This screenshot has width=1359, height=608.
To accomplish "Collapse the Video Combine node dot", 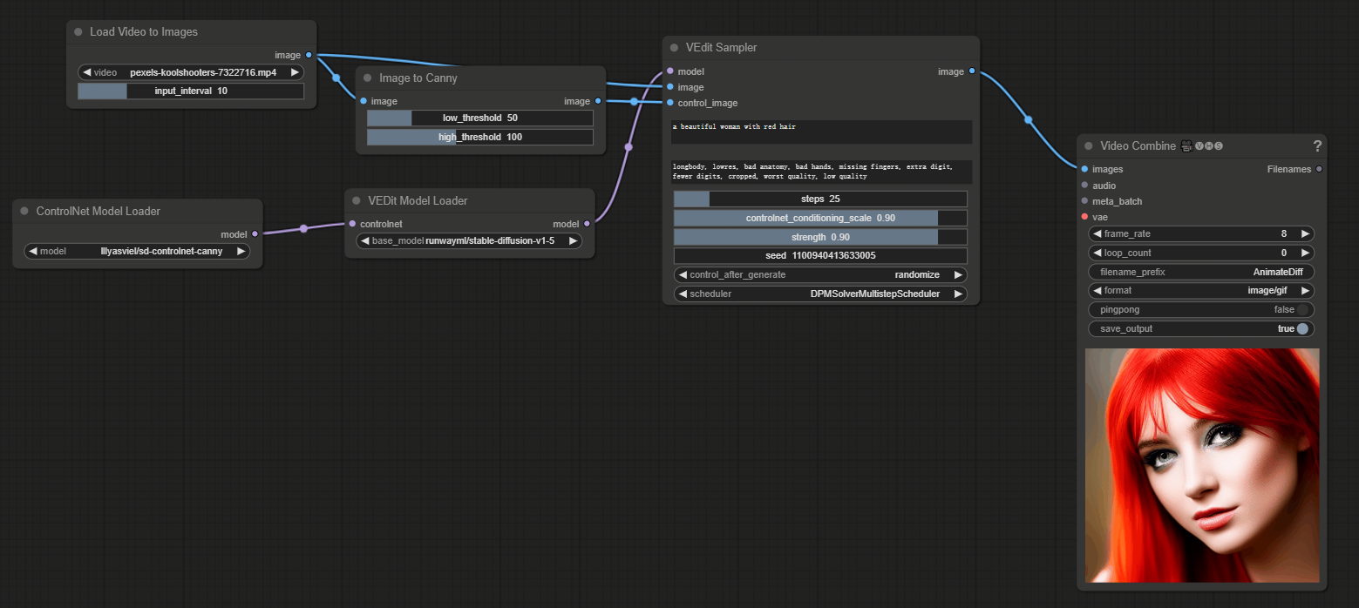I will pos(1089,146).
